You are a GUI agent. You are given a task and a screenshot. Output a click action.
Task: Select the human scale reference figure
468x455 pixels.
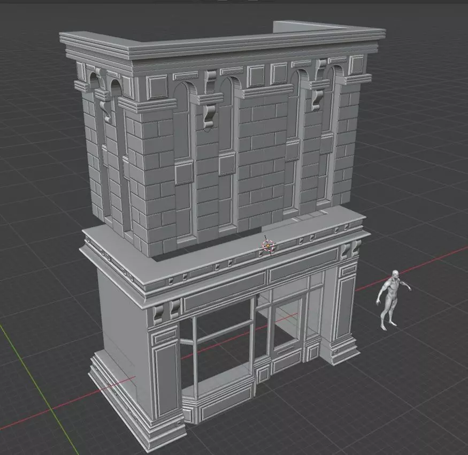click(x=393, y=300)
